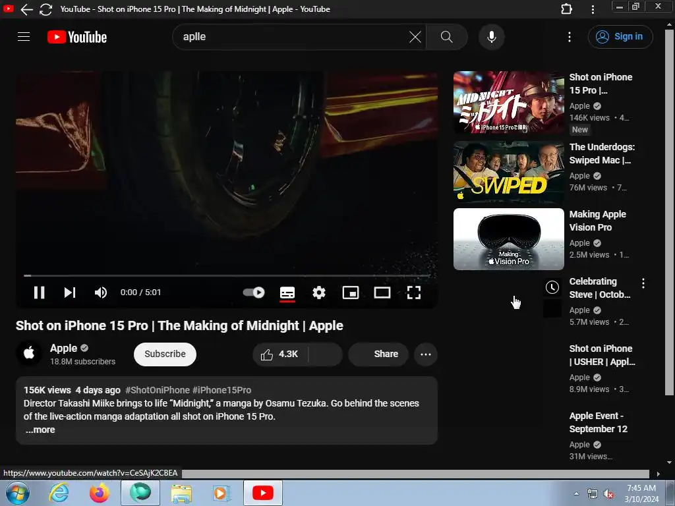The height and width of the screenshot is (506, 675).
Task: Reload the page
Action: 45,9
